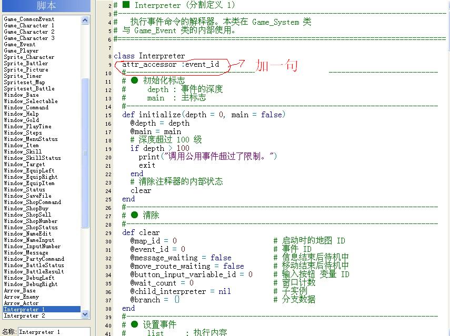Open Window_MenuStatus script
450x336 pixels.
coord(31,139)
